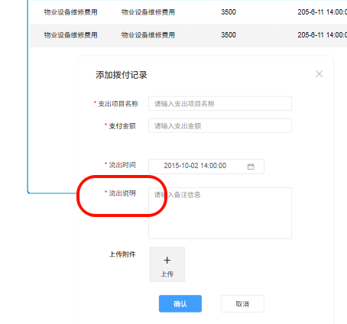The image size is (347, 324).
Task: Close the 添加拨付记录 dialog with X
Action: [319, 74]
